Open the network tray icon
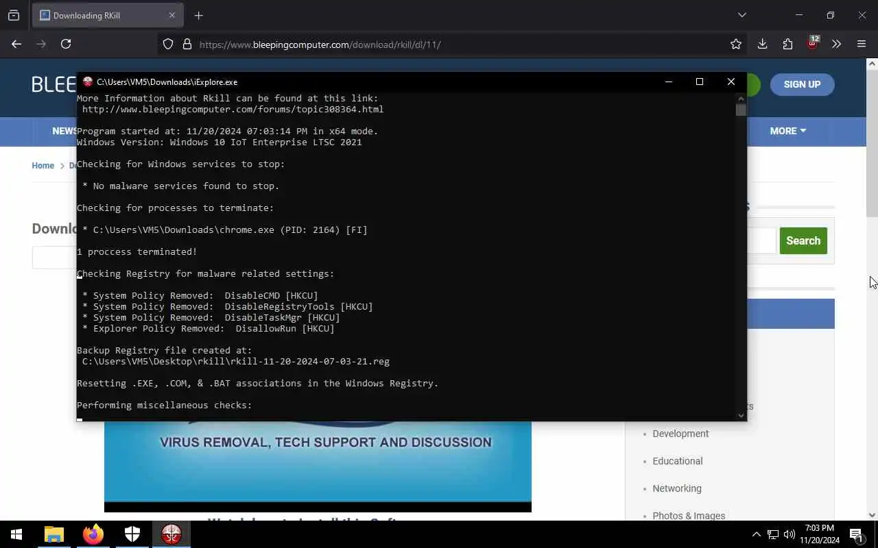The image size is (878, 548). 773,534
